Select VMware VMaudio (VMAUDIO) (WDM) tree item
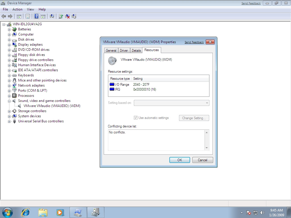The height and width of the screenshot is (218, 291). click(x=52, y=106)
